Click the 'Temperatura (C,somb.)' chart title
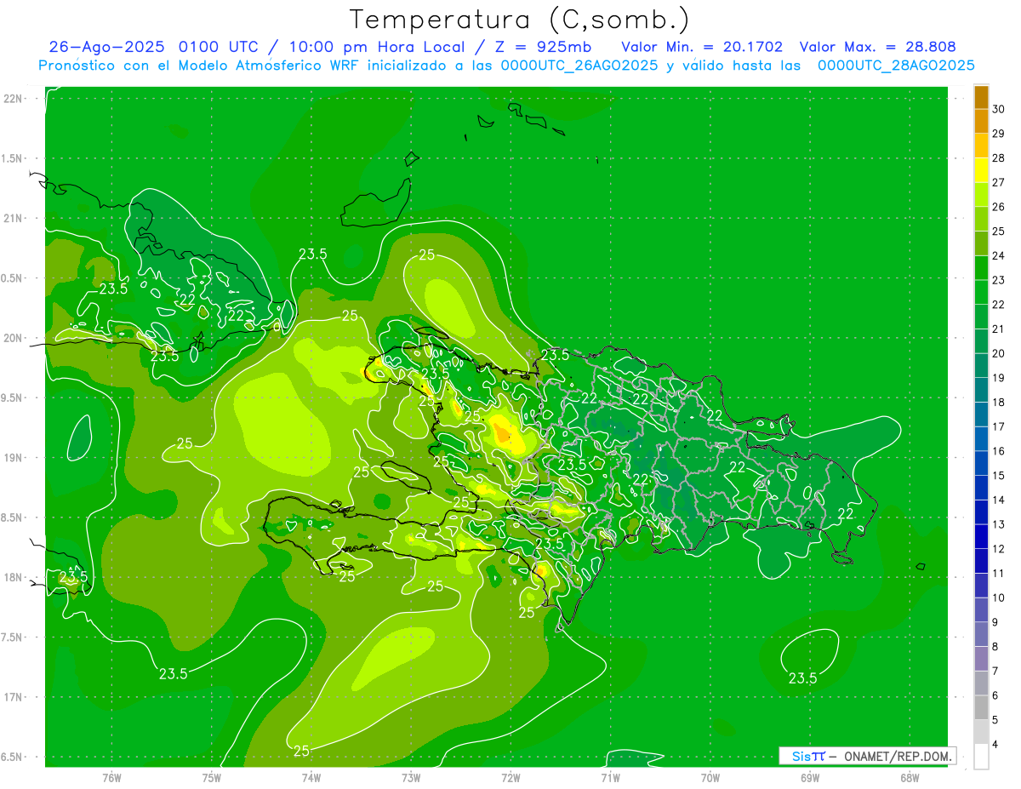 coord(519,19)
